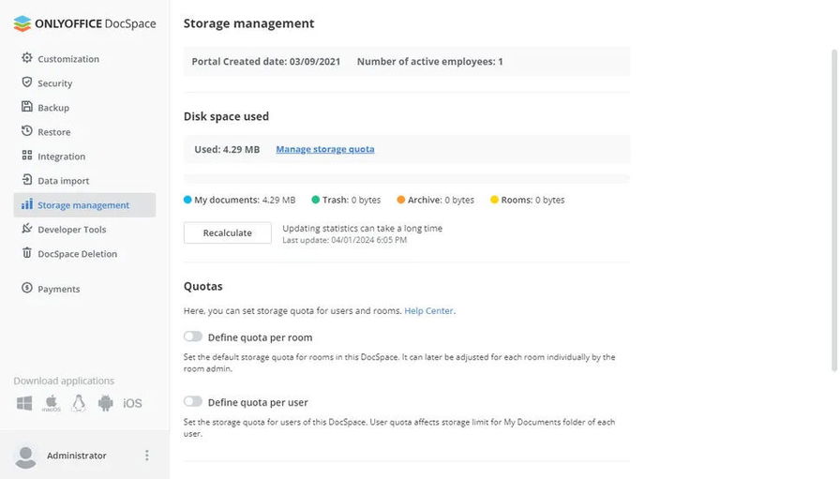Click the Security shield icon

pos(27,82)
